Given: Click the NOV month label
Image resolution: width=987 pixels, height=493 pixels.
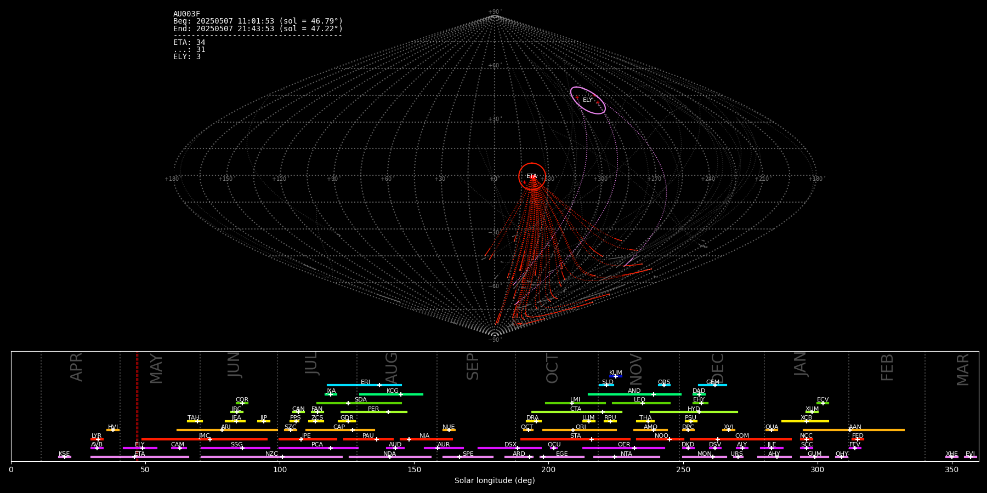Looking at the screenshot, I should (x=636, y=369).
